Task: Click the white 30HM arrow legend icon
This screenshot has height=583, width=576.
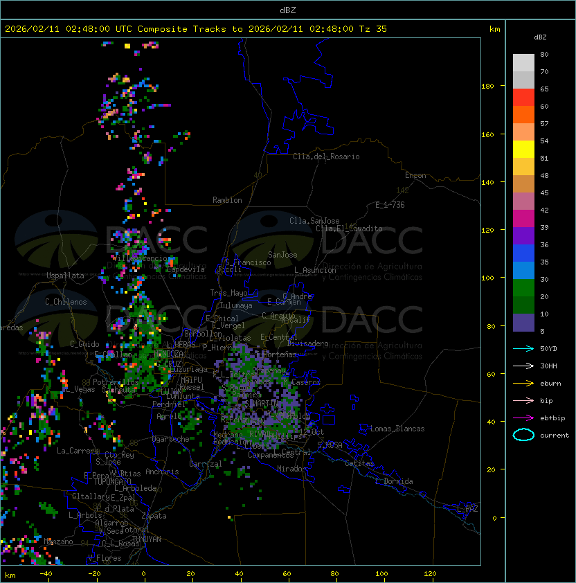Action: [523, 366]
